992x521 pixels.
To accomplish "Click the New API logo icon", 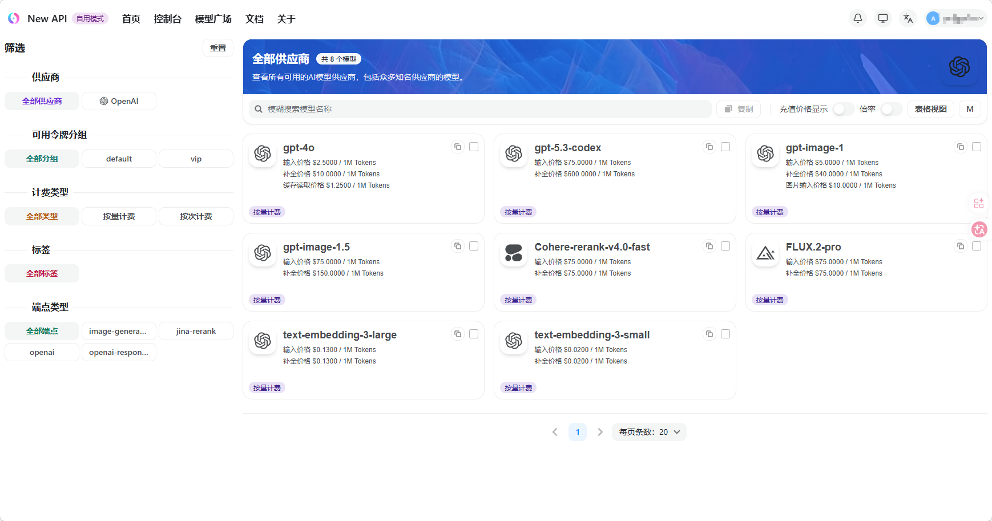I will pyautogui.click(x=13, y=18).
